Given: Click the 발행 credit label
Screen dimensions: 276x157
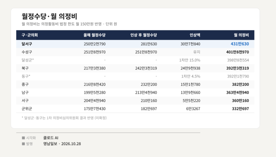Looking at the screenshot, I should coord(30,144).
